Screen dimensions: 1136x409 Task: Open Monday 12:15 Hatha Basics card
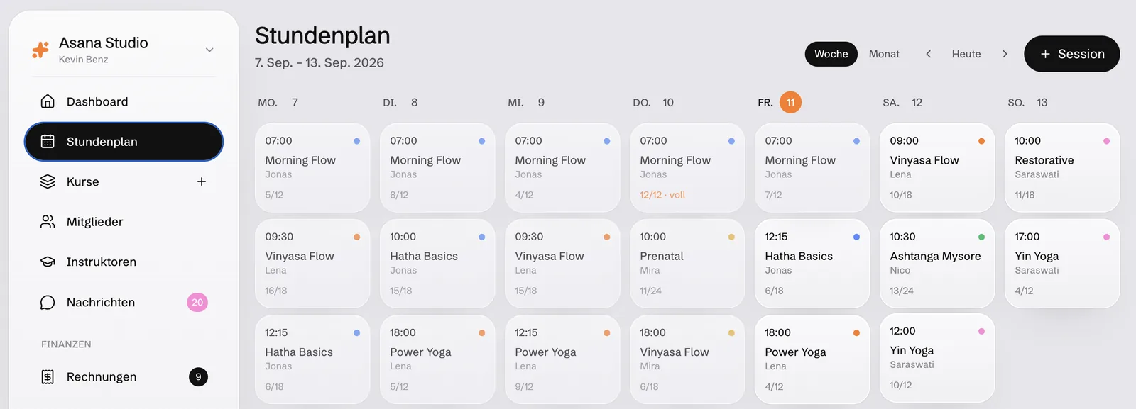click(x=312, y=359)
